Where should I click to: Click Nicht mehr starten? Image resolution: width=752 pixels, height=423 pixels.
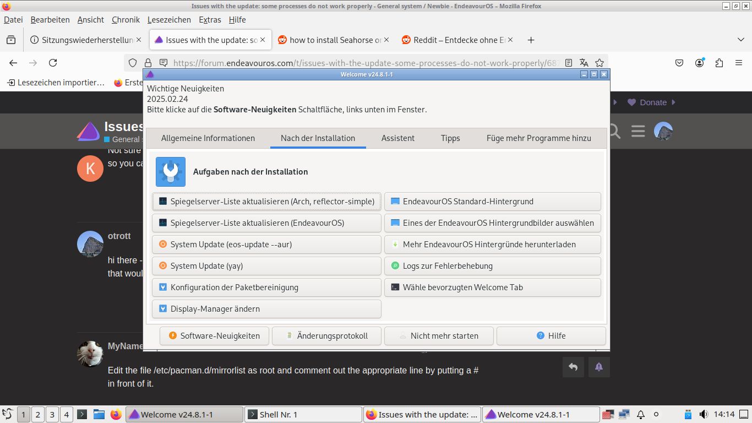[439, 336]
